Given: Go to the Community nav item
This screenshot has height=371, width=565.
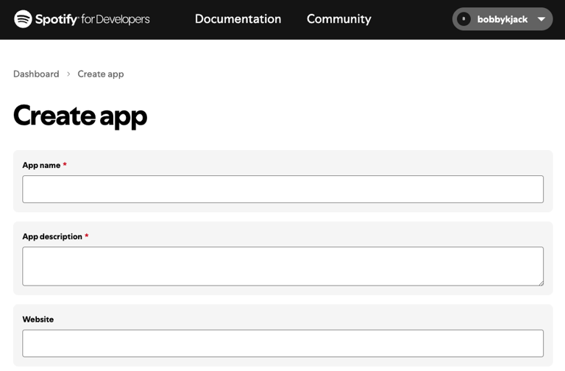Looking at the screenshot, I should pos(338,19).
